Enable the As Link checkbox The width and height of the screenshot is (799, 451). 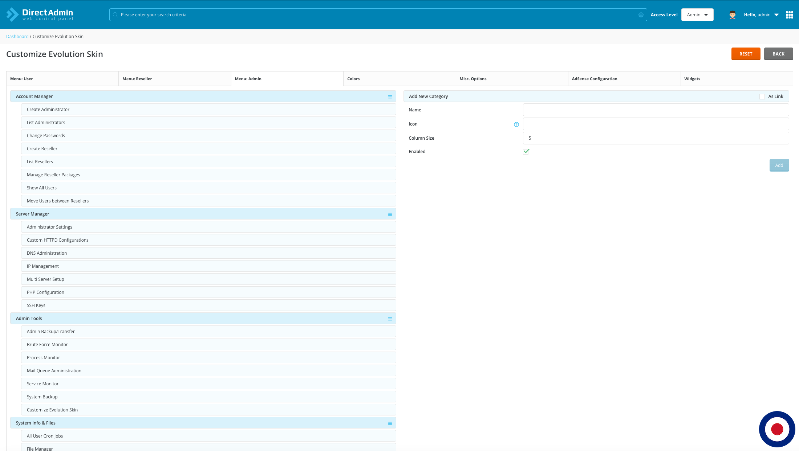762,97
